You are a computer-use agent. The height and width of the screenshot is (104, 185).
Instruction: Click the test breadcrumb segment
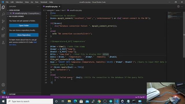(x=63, y=10)
